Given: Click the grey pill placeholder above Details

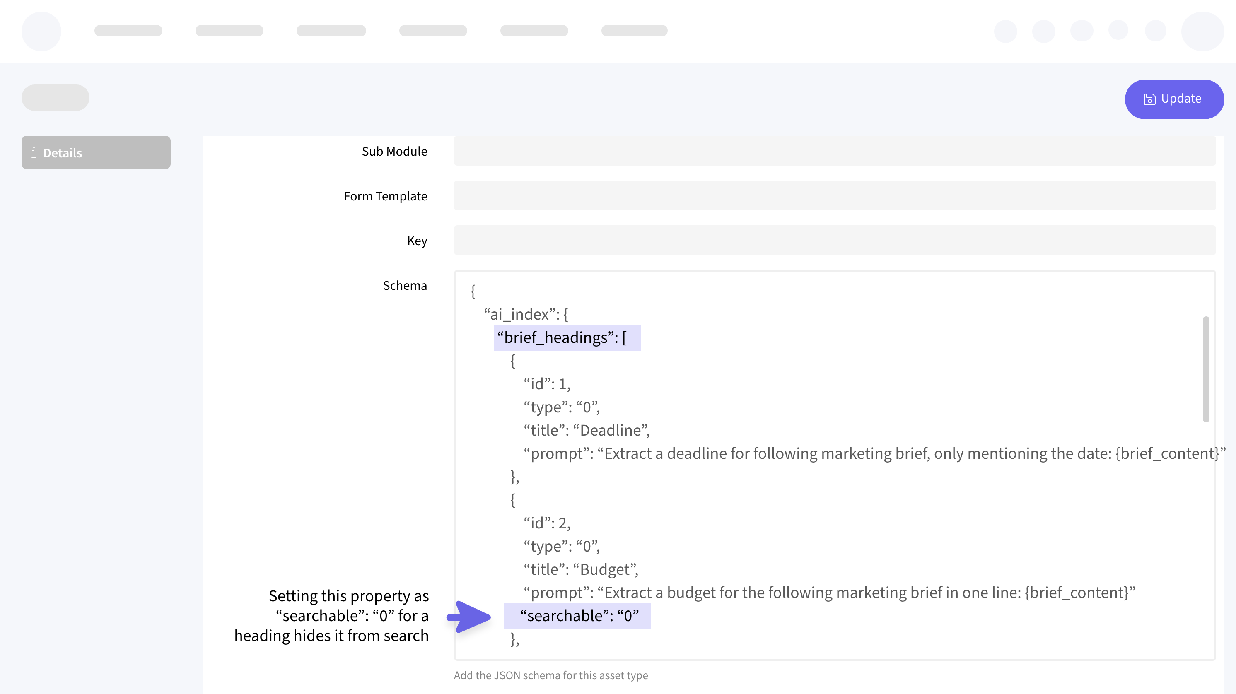Looking at the screenshot, I should coord(55,98).
